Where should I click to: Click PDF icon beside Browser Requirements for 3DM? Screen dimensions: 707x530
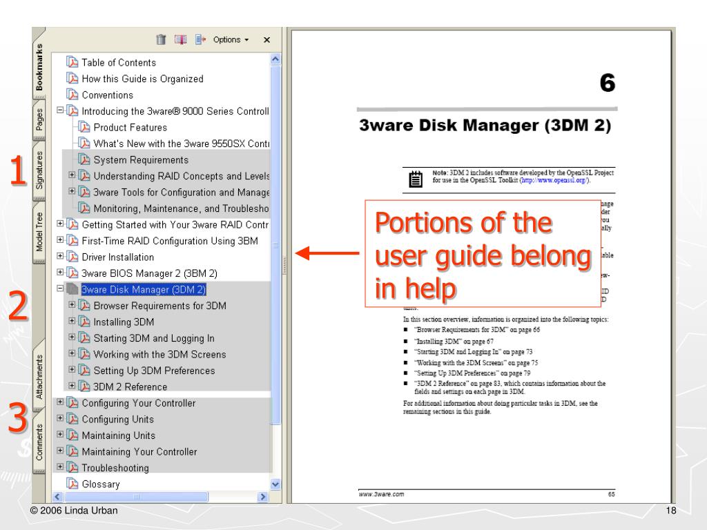tap(84, 305)
